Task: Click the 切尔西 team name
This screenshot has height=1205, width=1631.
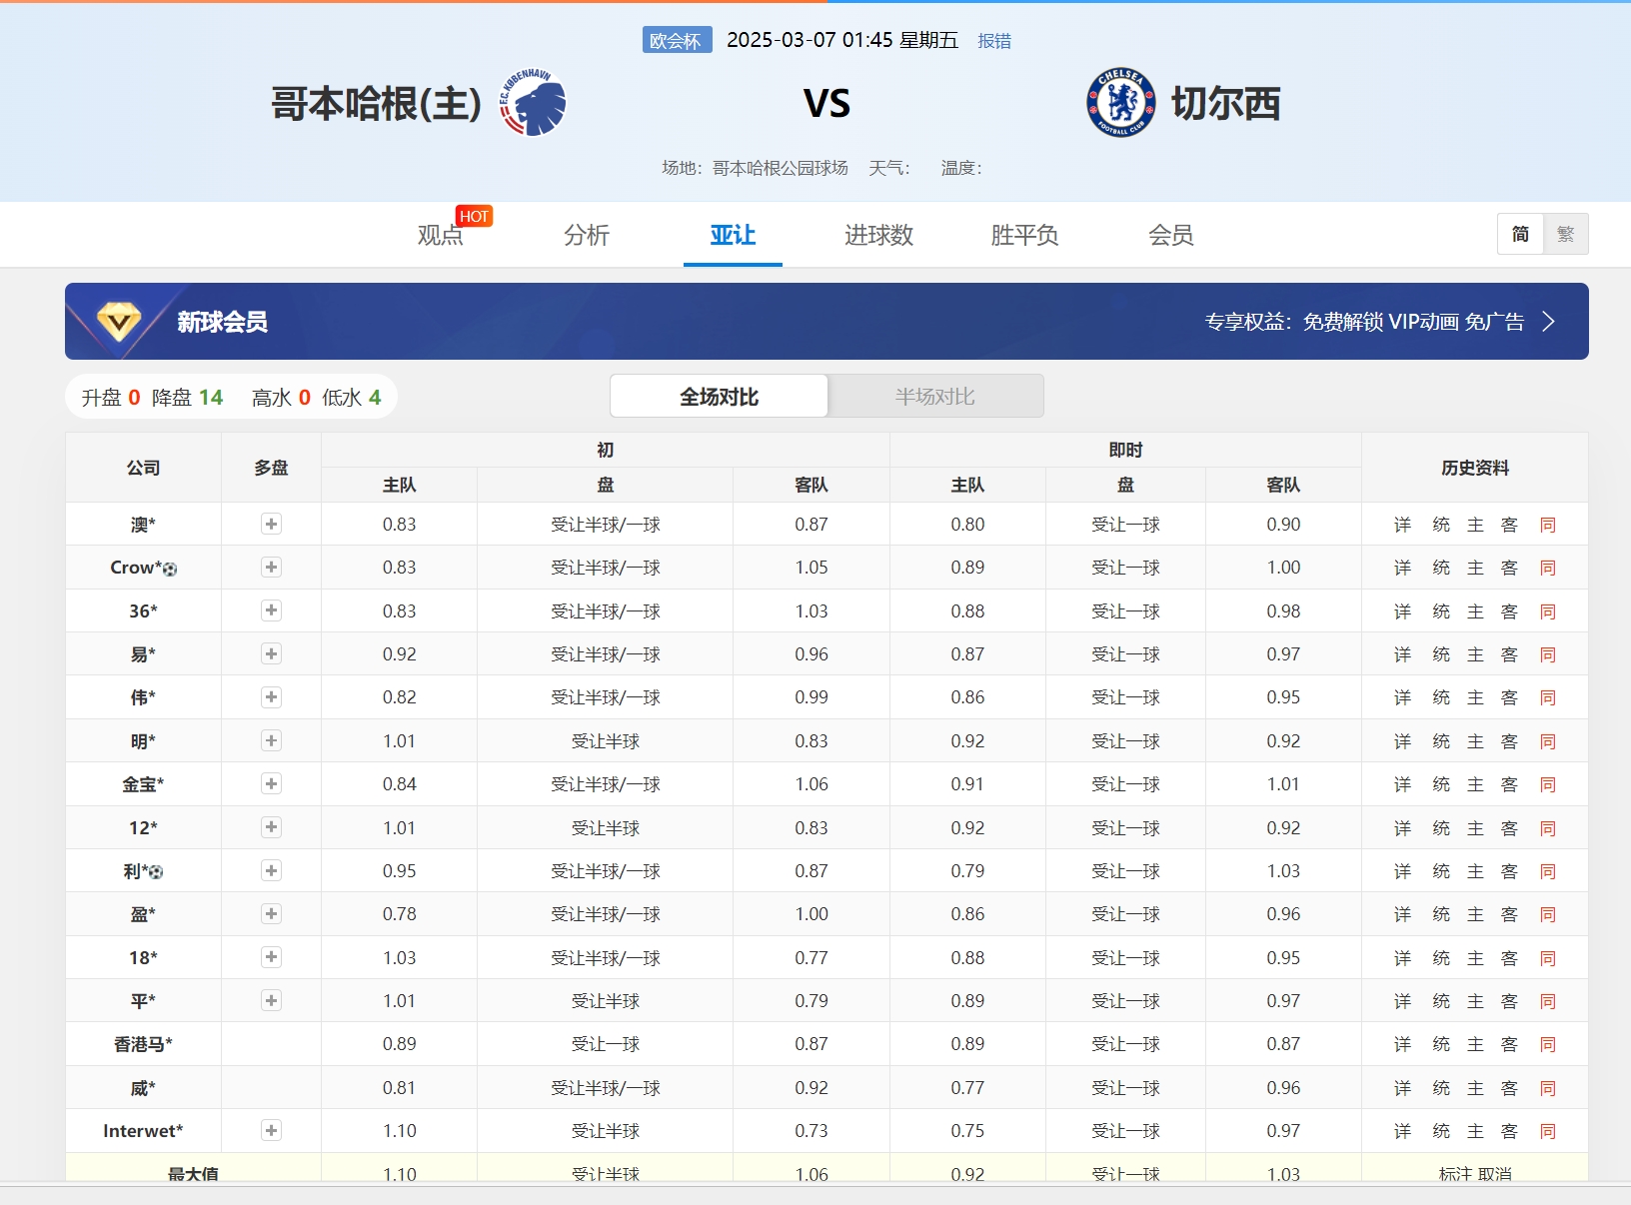Action: (x=1225, y=104)
